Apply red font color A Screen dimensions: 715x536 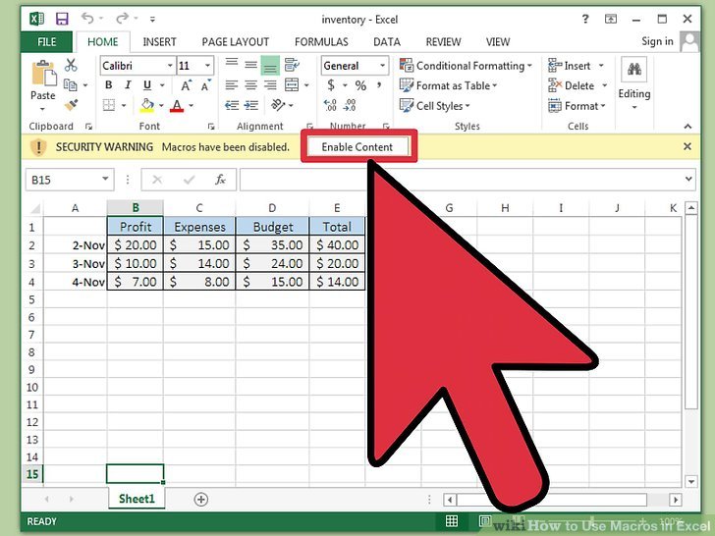[177, 106]
